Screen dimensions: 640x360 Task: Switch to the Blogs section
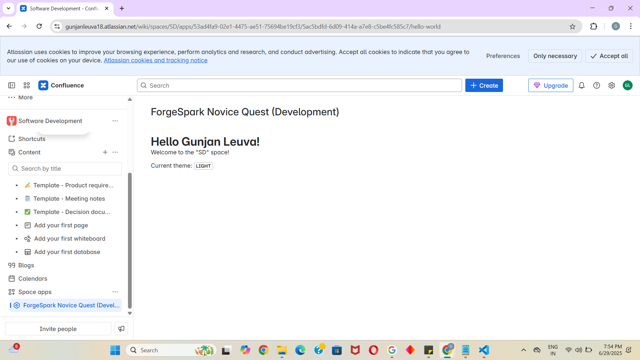[26, 265]
